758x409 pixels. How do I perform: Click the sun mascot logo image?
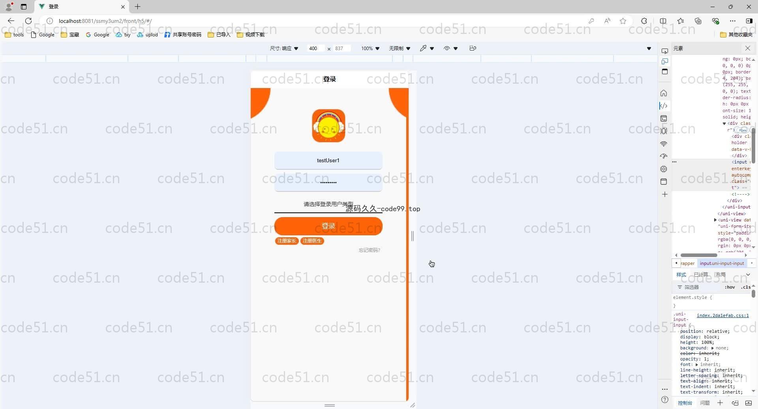(328, 126)
